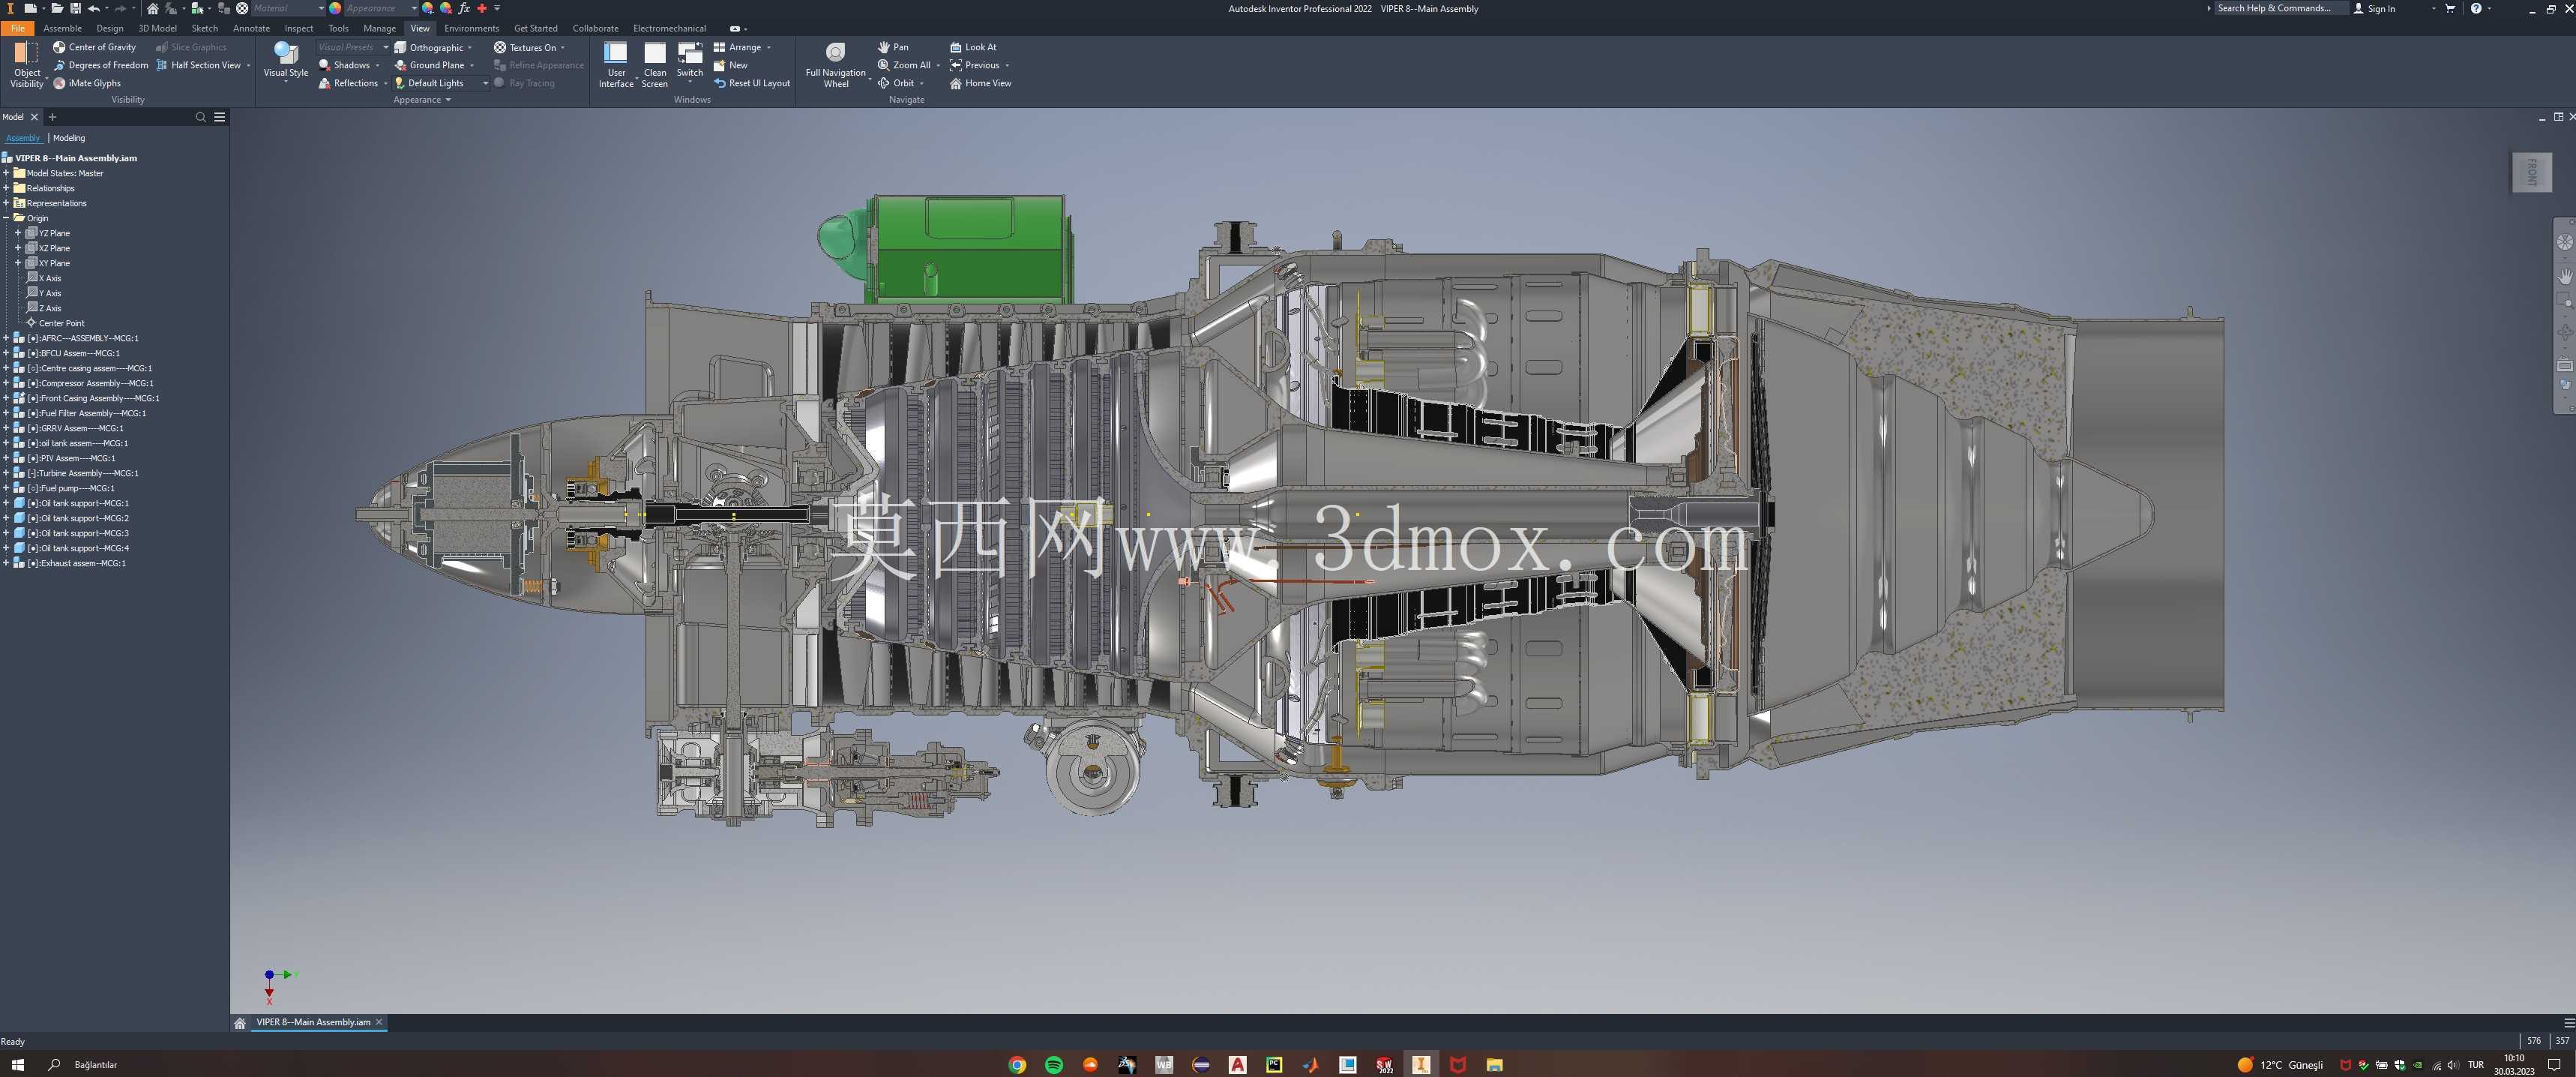This screenshot has width=2576, height=1077.
Task: Expand the Appearance panel flyout
Action: [x=422, y=100]
